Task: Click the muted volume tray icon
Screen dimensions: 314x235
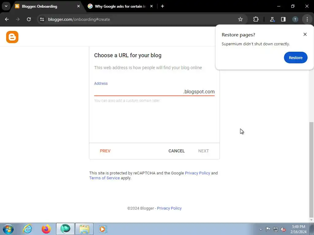Action: coord(283,229)
